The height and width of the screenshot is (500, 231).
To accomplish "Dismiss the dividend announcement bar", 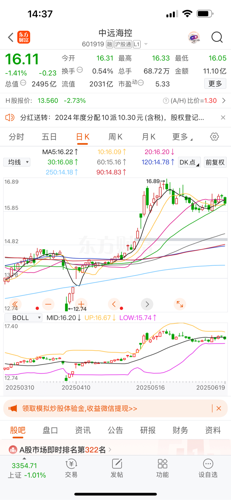I will tap(223, 117).
